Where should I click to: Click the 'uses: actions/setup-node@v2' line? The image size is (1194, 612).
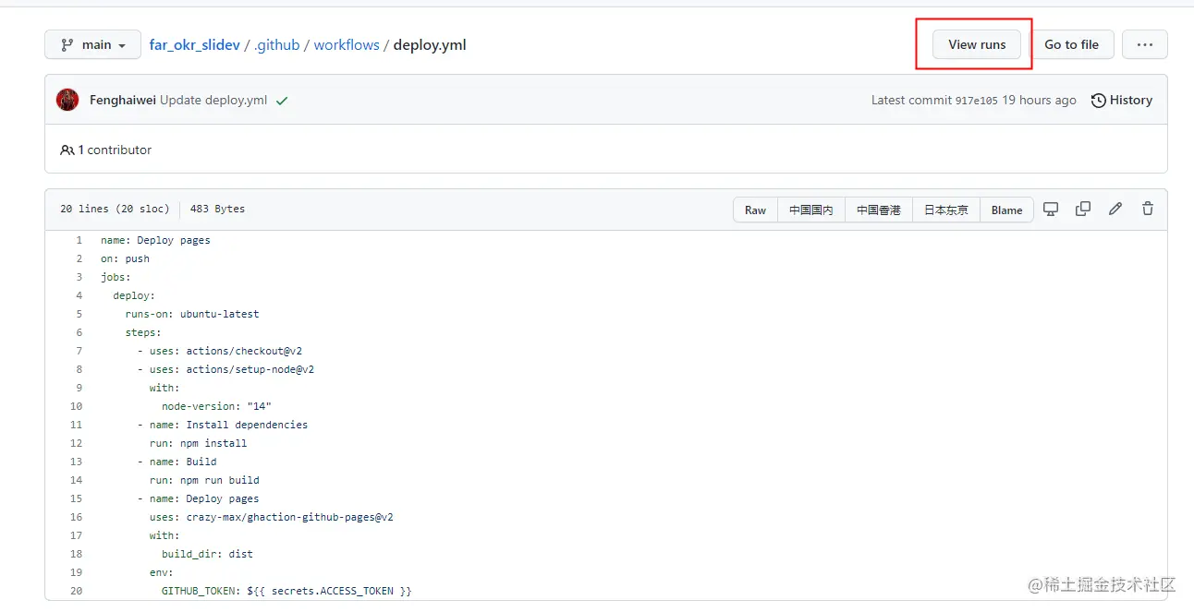tap(226, 369)
